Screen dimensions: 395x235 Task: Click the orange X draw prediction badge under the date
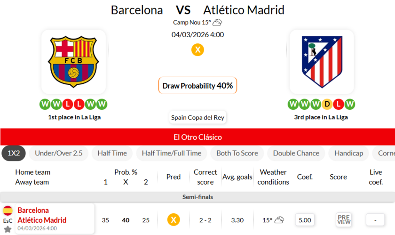coord(197,49)
